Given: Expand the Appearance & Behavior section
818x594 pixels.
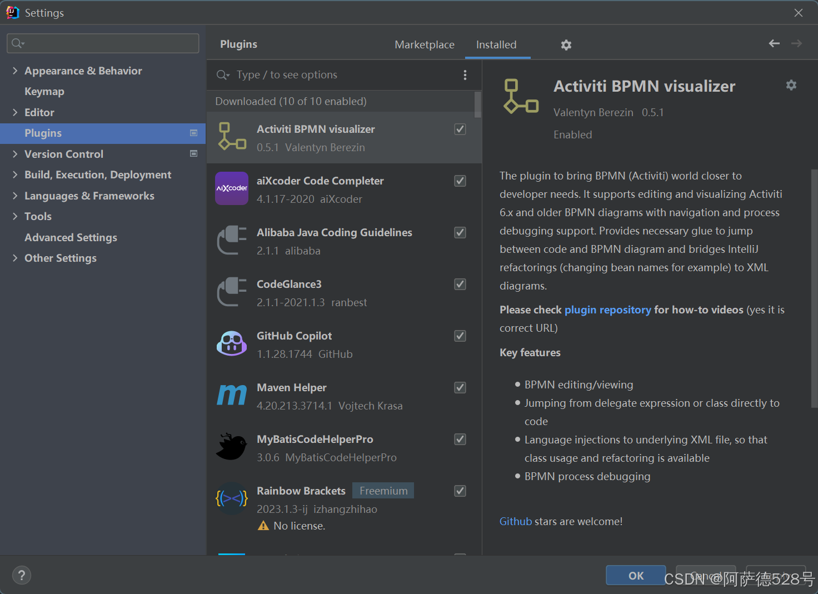Looking at the screenshot, I should point(15,71).
